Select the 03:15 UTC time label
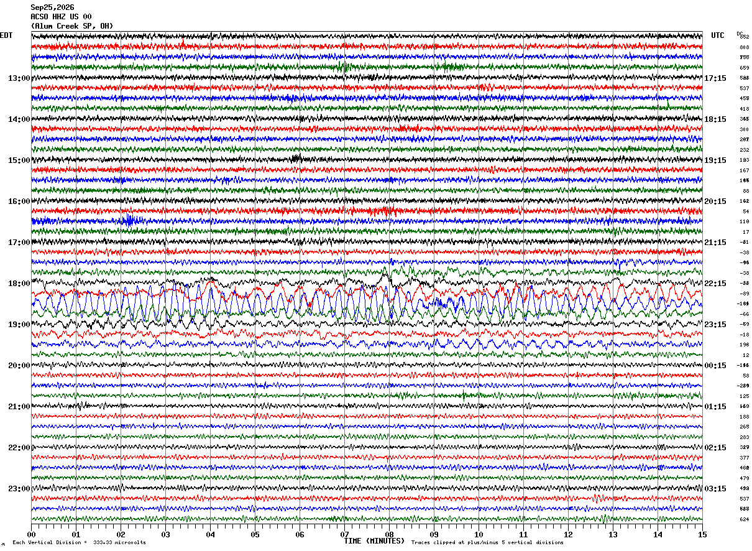This screenshot has height=551, width=752. (715, 489)
